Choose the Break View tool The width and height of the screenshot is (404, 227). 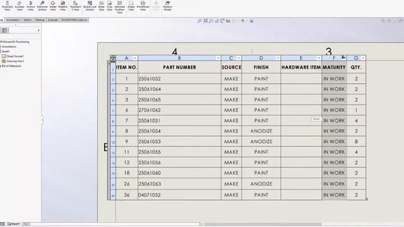[101, 6]
